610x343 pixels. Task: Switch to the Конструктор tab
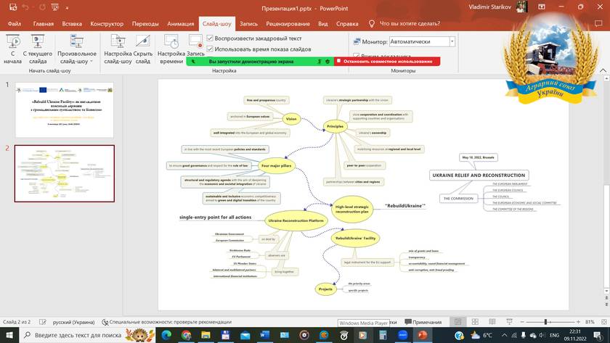(x=107, y=24)
